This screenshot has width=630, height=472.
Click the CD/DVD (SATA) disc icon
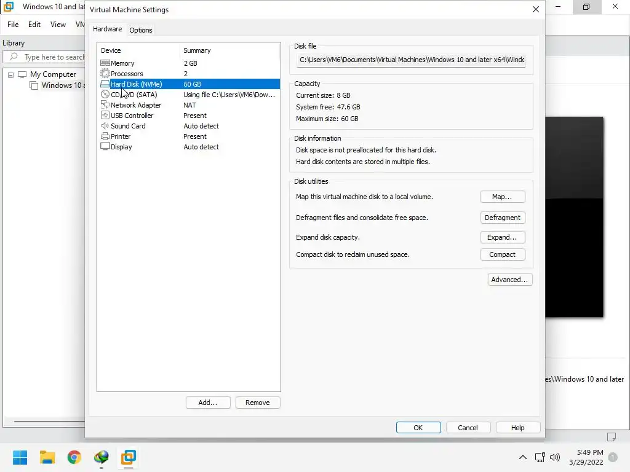pos(105,94)
